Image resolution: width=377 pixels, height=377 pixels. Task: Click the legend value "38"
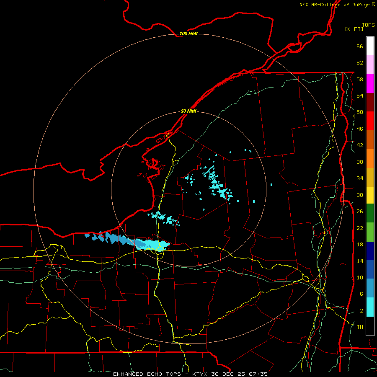click(x=360, y=162)
